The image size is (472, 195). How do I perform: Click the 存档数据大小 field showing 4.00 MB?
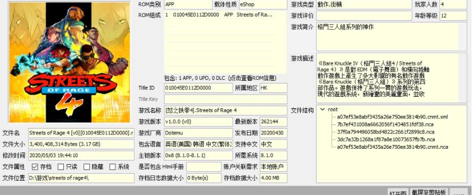tap(274, 178)
